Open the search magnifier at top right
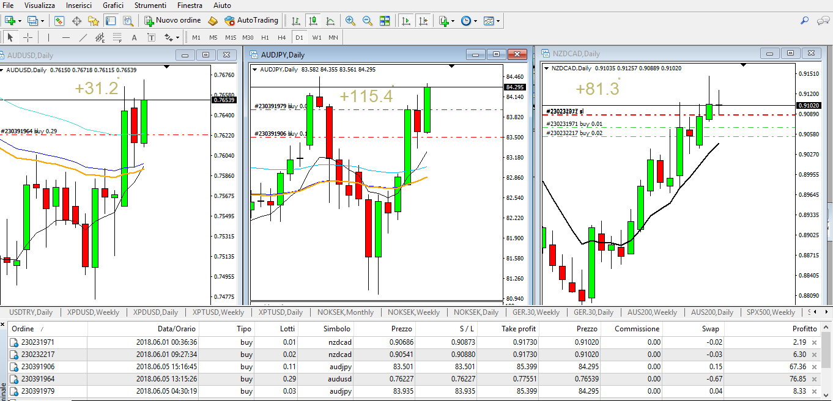 coord(805,21)
